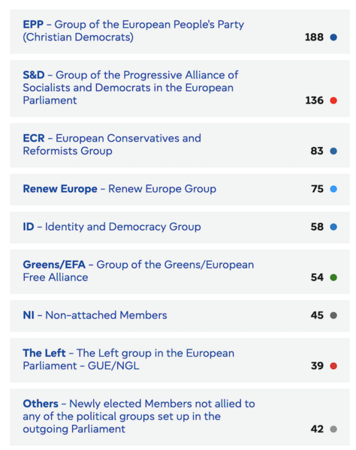Image resolution: width=356 pixels, height=450 pixels.
Task: Click the EPP seat count 188
Action: (314, 37)
